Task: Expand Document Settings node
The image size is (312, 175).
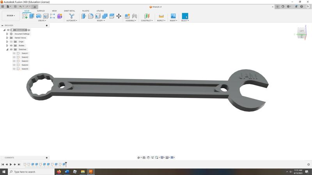Action: 7,34
